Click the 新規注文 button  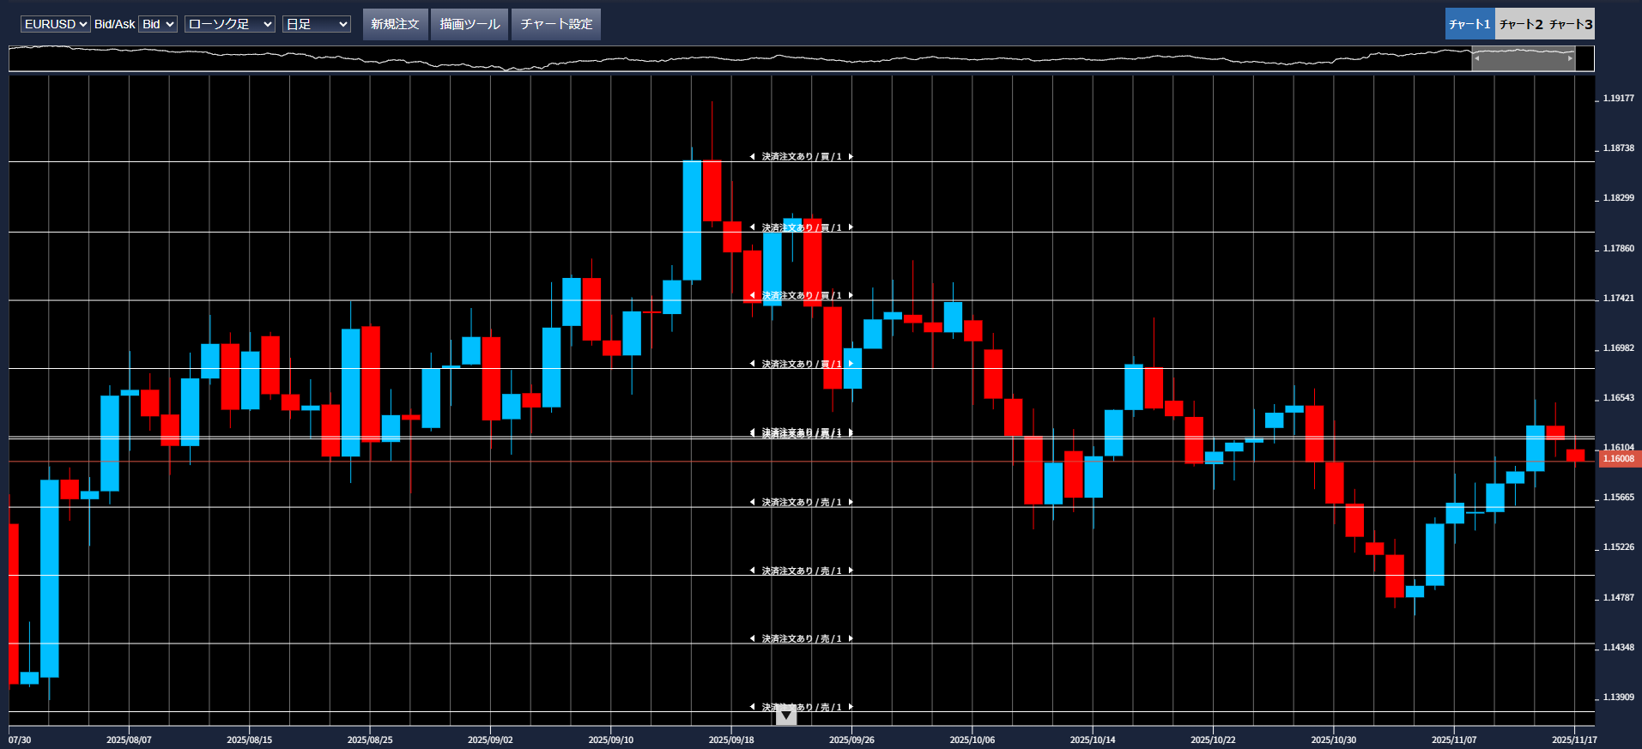coord(395,24)
